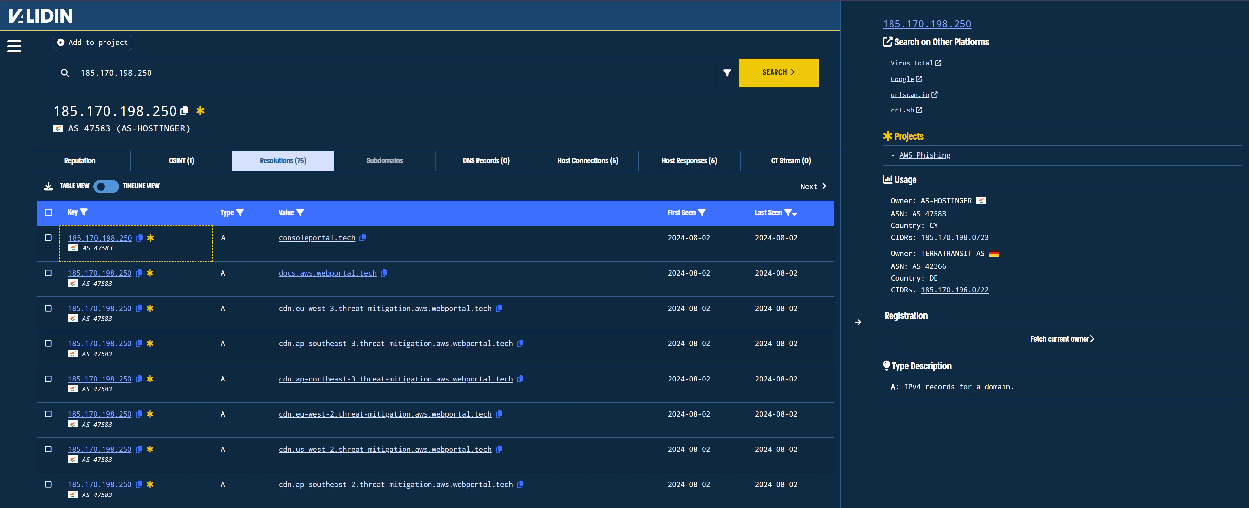Select the docs.aws.webportal.tech row checkbox

(x=48, y=273)
